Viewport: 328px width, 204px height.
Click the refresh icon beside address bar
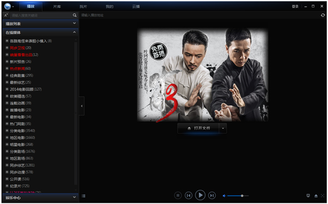pos(323,15)
